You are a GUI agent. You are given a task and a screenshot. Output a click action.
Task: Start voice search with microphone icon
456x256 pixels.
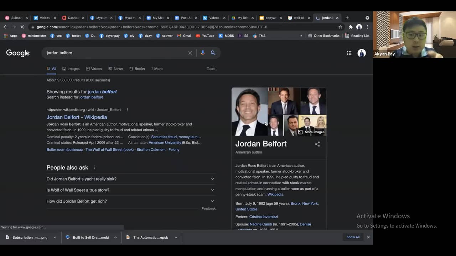pos(202,53)
